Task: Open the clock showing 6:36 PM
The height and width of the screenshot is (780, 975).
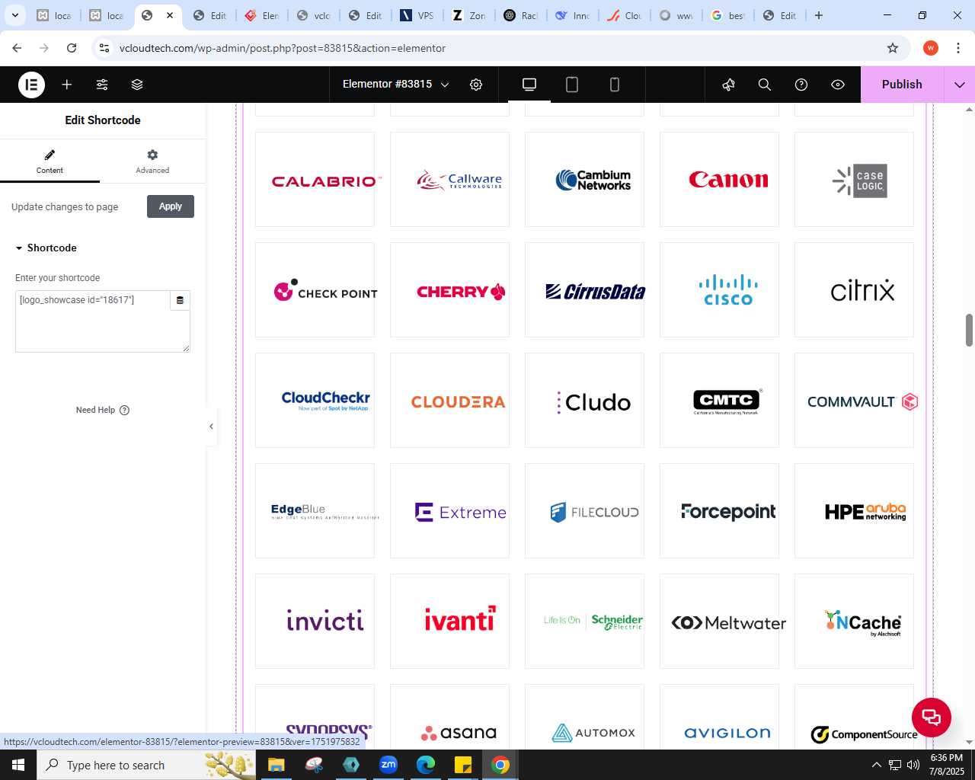Action: click(x=947, y=765)
